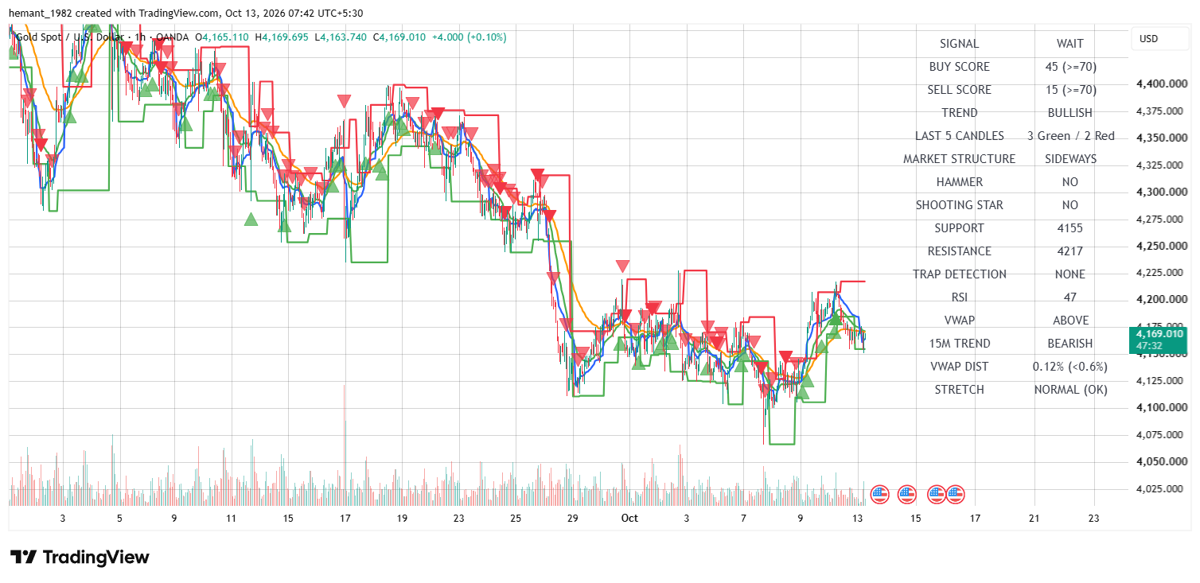Click the STRETCH label
The image size is (1200, 583).
point(959,390)
